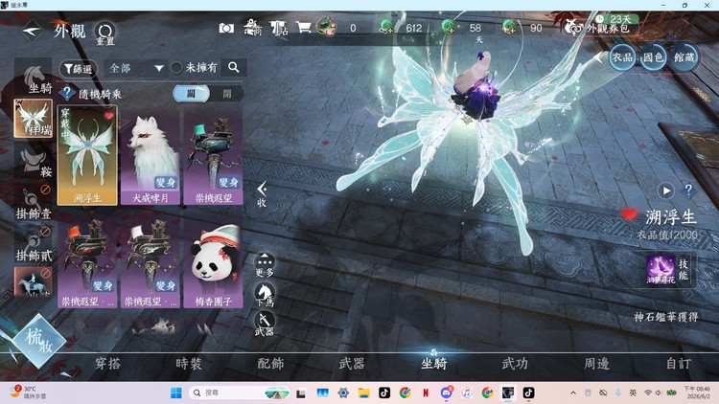This screenshot has width=719, height=404.
Task: Switch to the 時裝 tab
Action: pyautogui.click(x=189, y=364)
